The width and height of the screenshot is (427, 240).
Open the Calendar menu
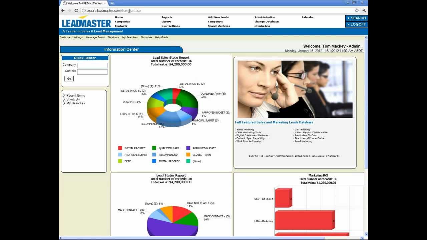pos(308,17)
